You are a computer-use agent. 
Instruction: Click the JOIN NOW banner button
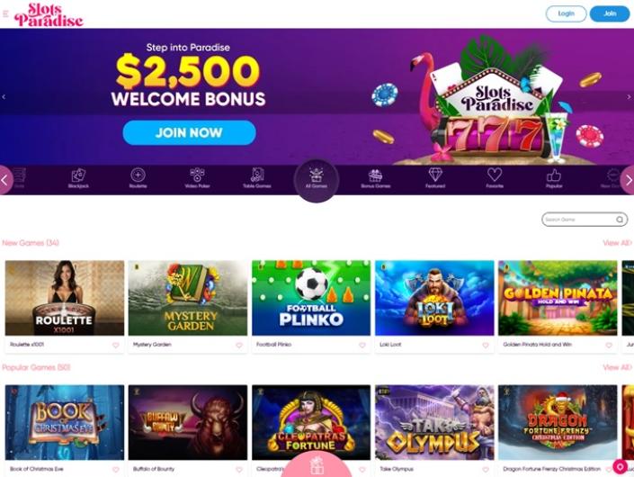point(189,132)
